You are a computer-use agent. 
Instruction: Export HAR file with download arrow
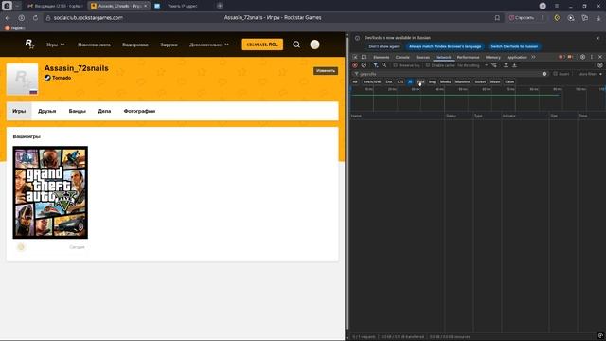point(514,65)
